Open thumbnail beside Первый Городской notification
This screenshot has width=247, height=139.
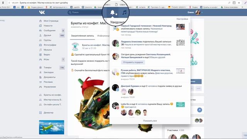click(x=181, y=27)
